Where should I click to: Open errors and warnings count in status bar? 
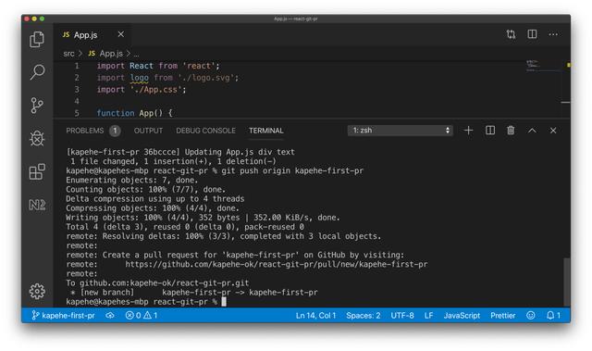142,316
